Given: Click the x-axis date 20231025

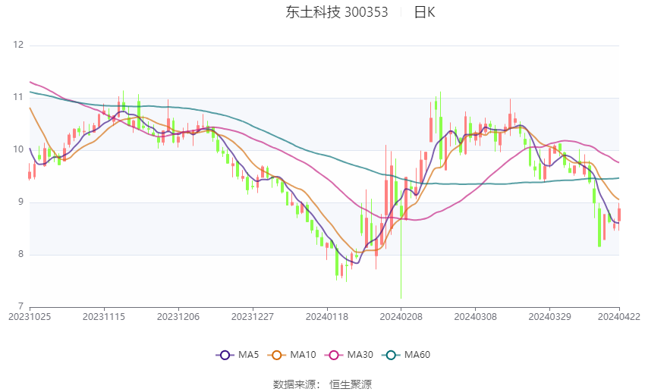Looking at the screenshot, I should [30, 317].
